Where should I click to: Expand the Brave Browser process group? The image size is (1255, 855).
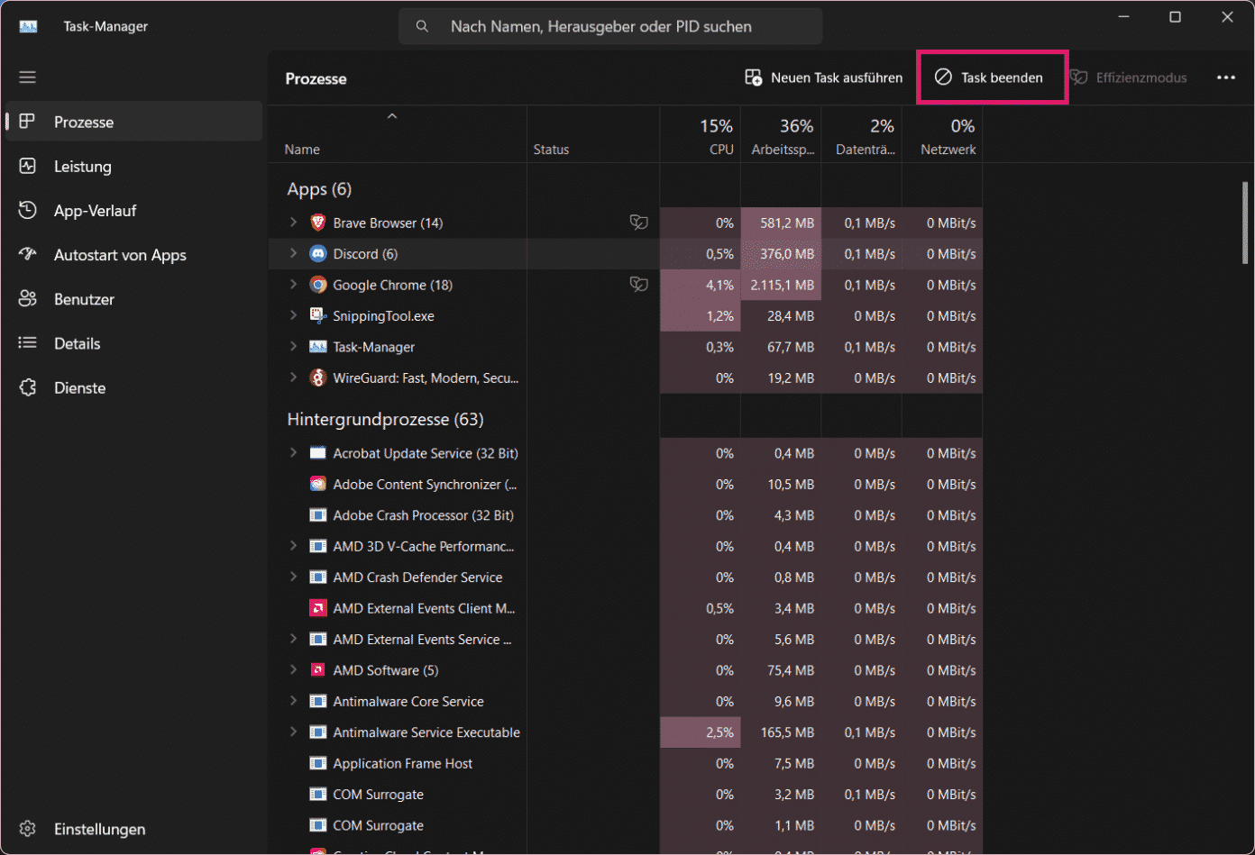pyautogui.click(x=293, y=223)
